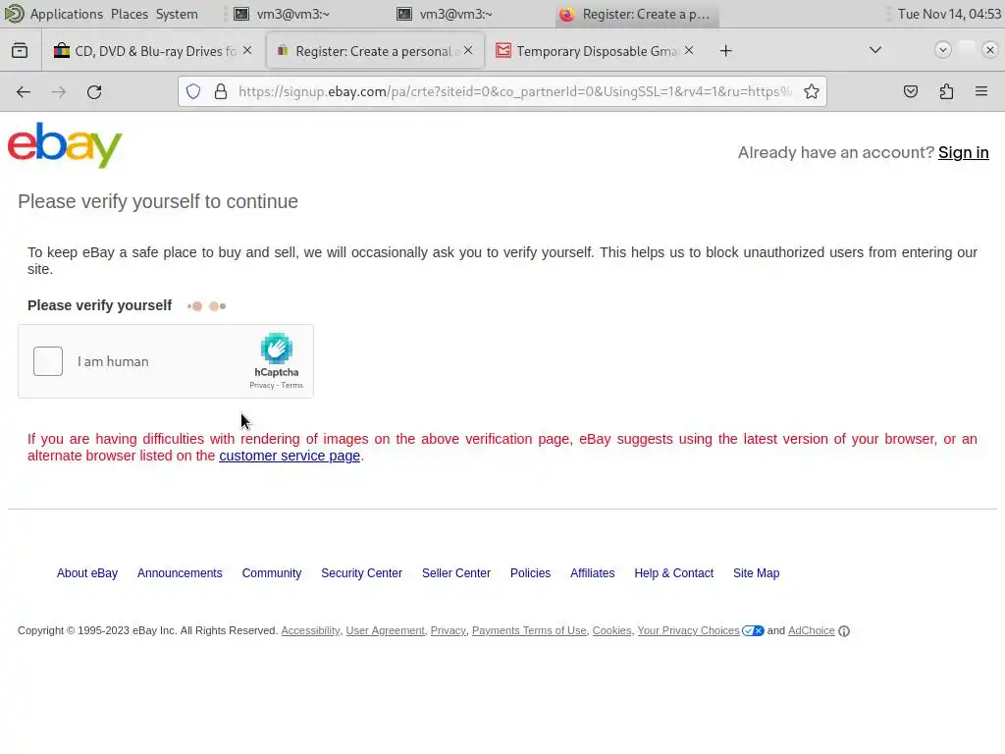Click the privacy choices check-and-x icon
This screenshot has height=754, width=1005.
click(753, 631)
